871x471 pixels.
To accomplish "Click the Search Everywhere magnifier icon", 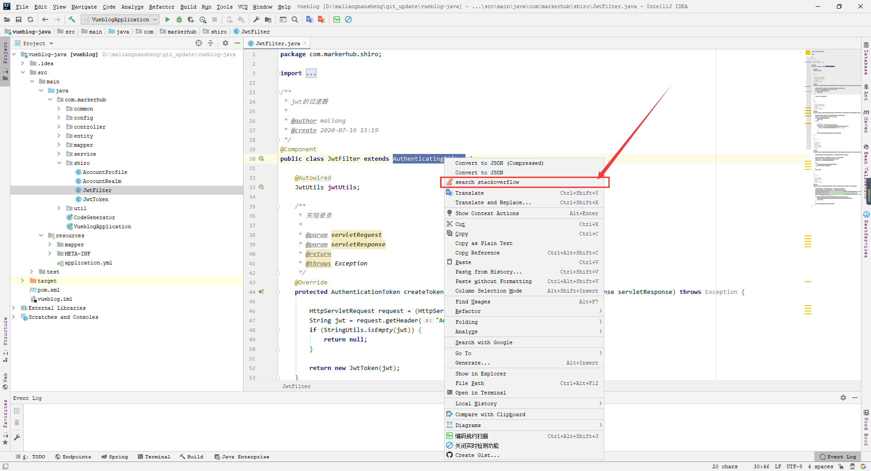I will [x=295, y=19].
